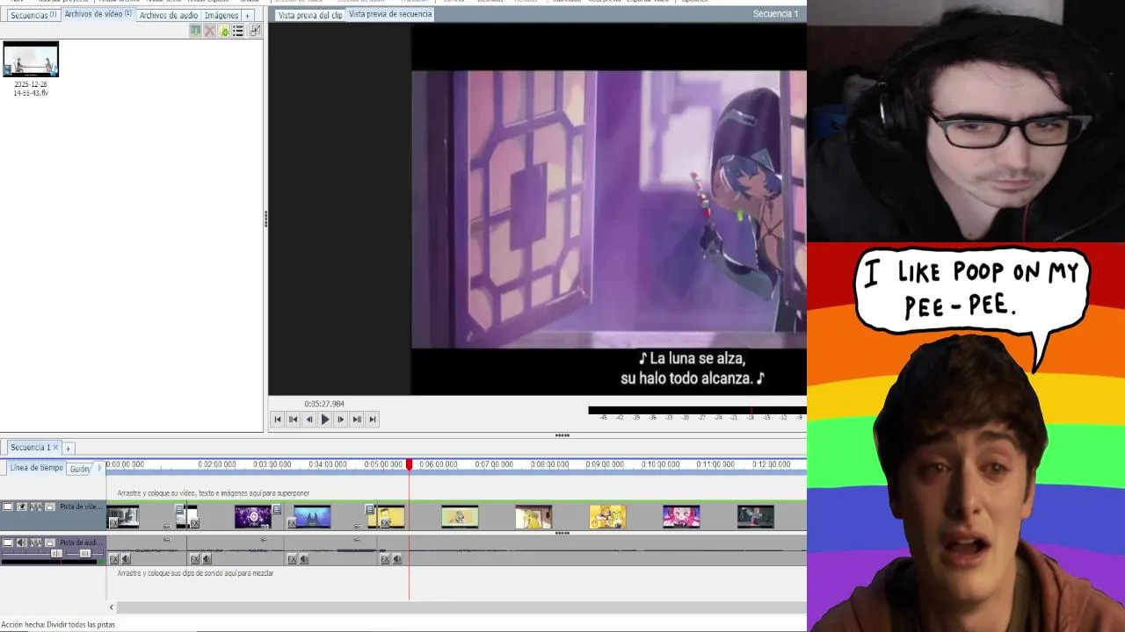This screenshot has width=1125, height=632.
Task: Open the transition icon before the yellow clip at 0:05:00
Action: click(370, 509)
